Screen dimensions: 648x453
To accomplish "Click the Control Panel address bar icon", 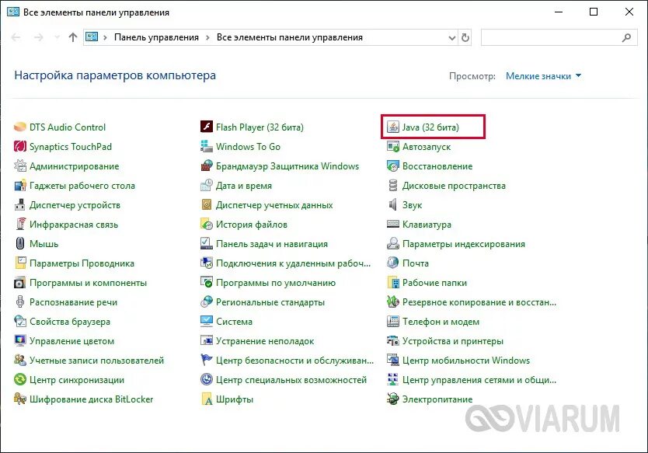I will 92,37.
